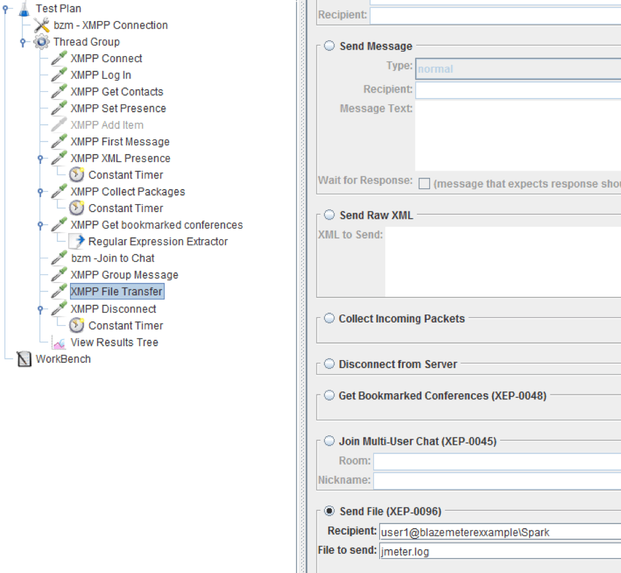
Task: Click the disabled XMPP Add Item icon
Action: (x=59, y=125)
